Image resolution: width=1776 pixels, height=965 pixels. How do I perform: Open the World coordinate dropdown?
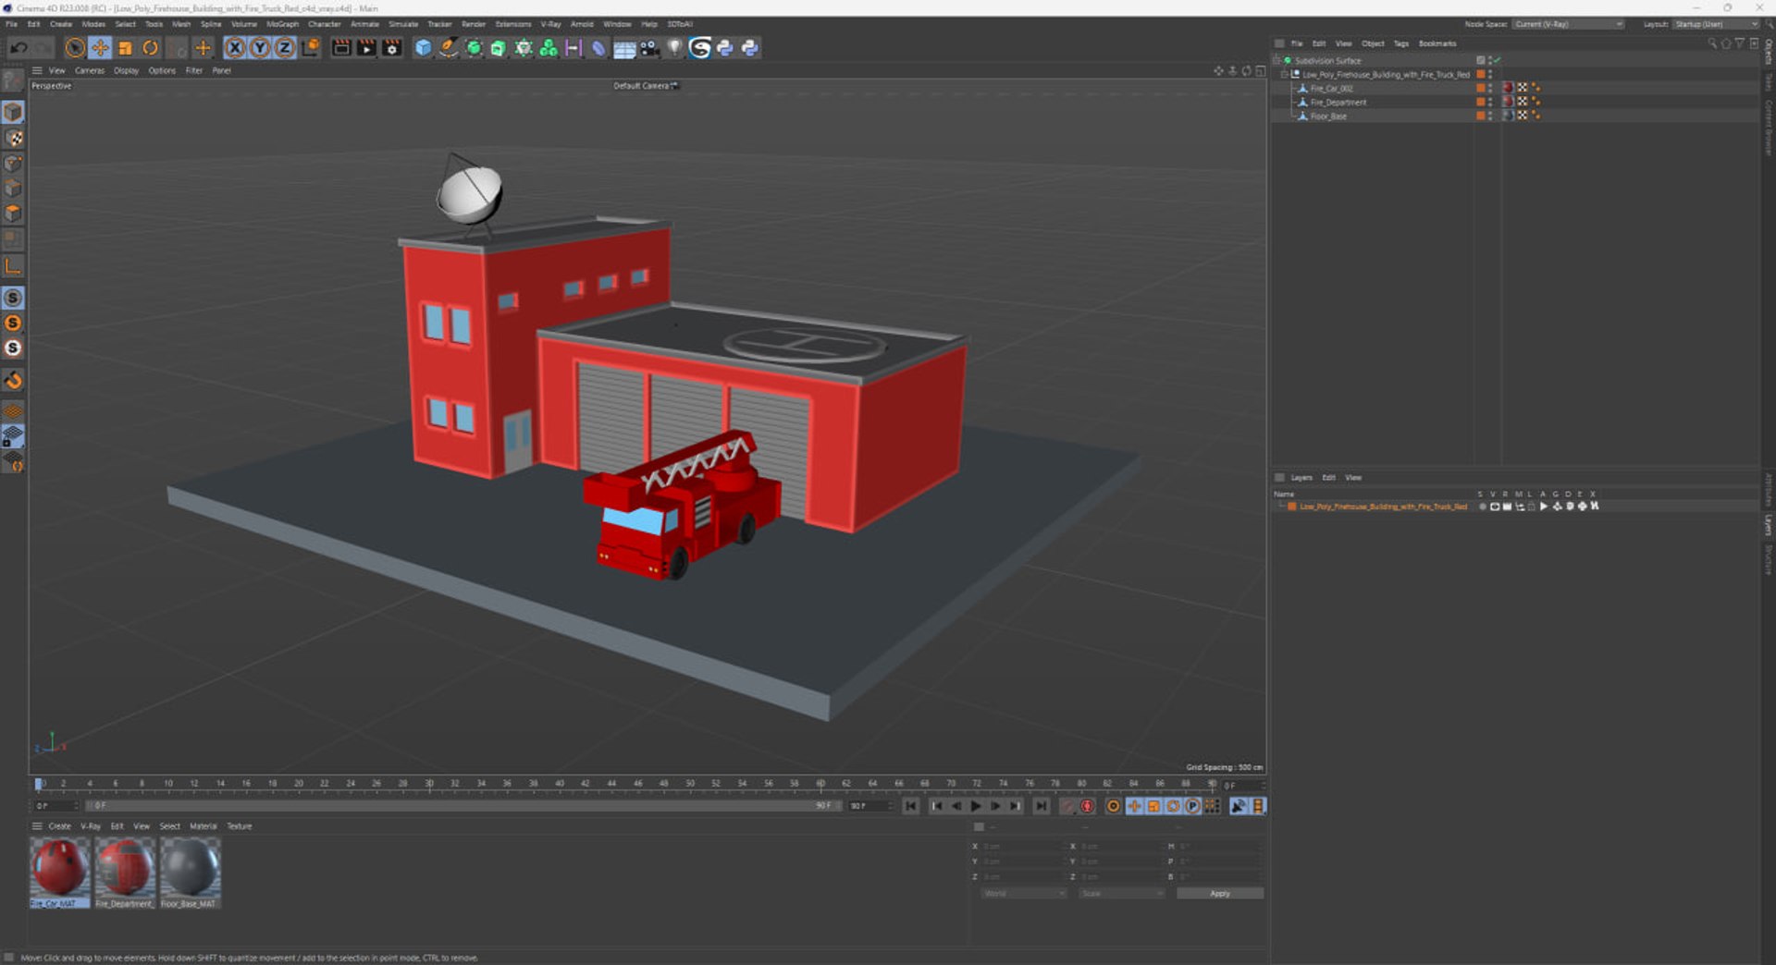(x=1023, y=894)
